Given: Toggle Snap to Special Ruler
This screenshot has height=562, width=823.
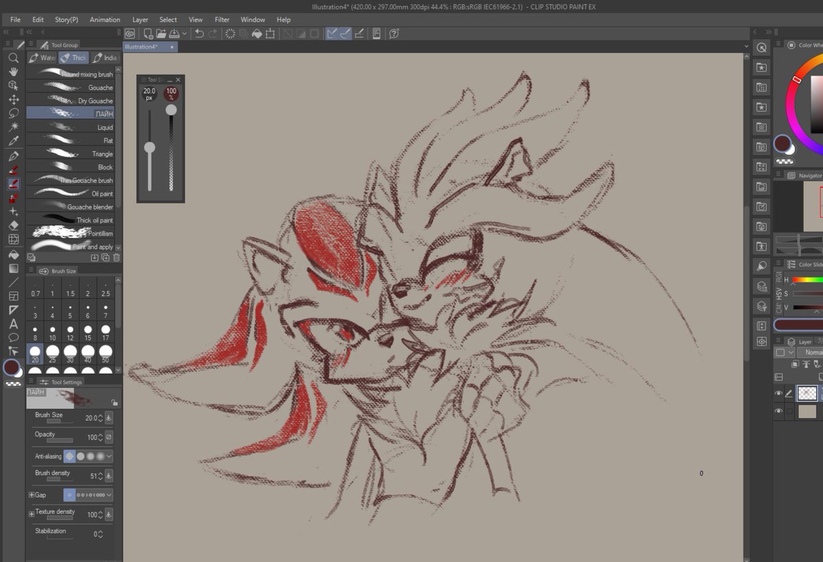Looking at the screenshot, I should tap(346, 33).
